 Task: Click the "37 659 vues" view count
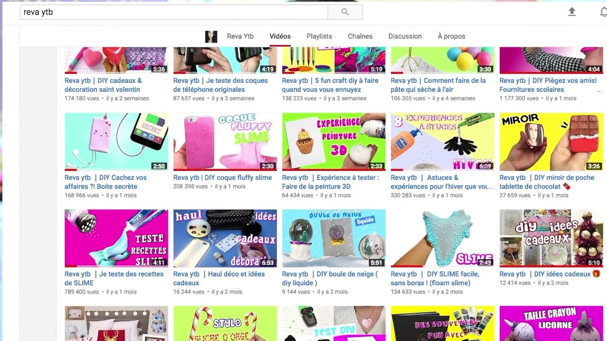coord(515,196)
